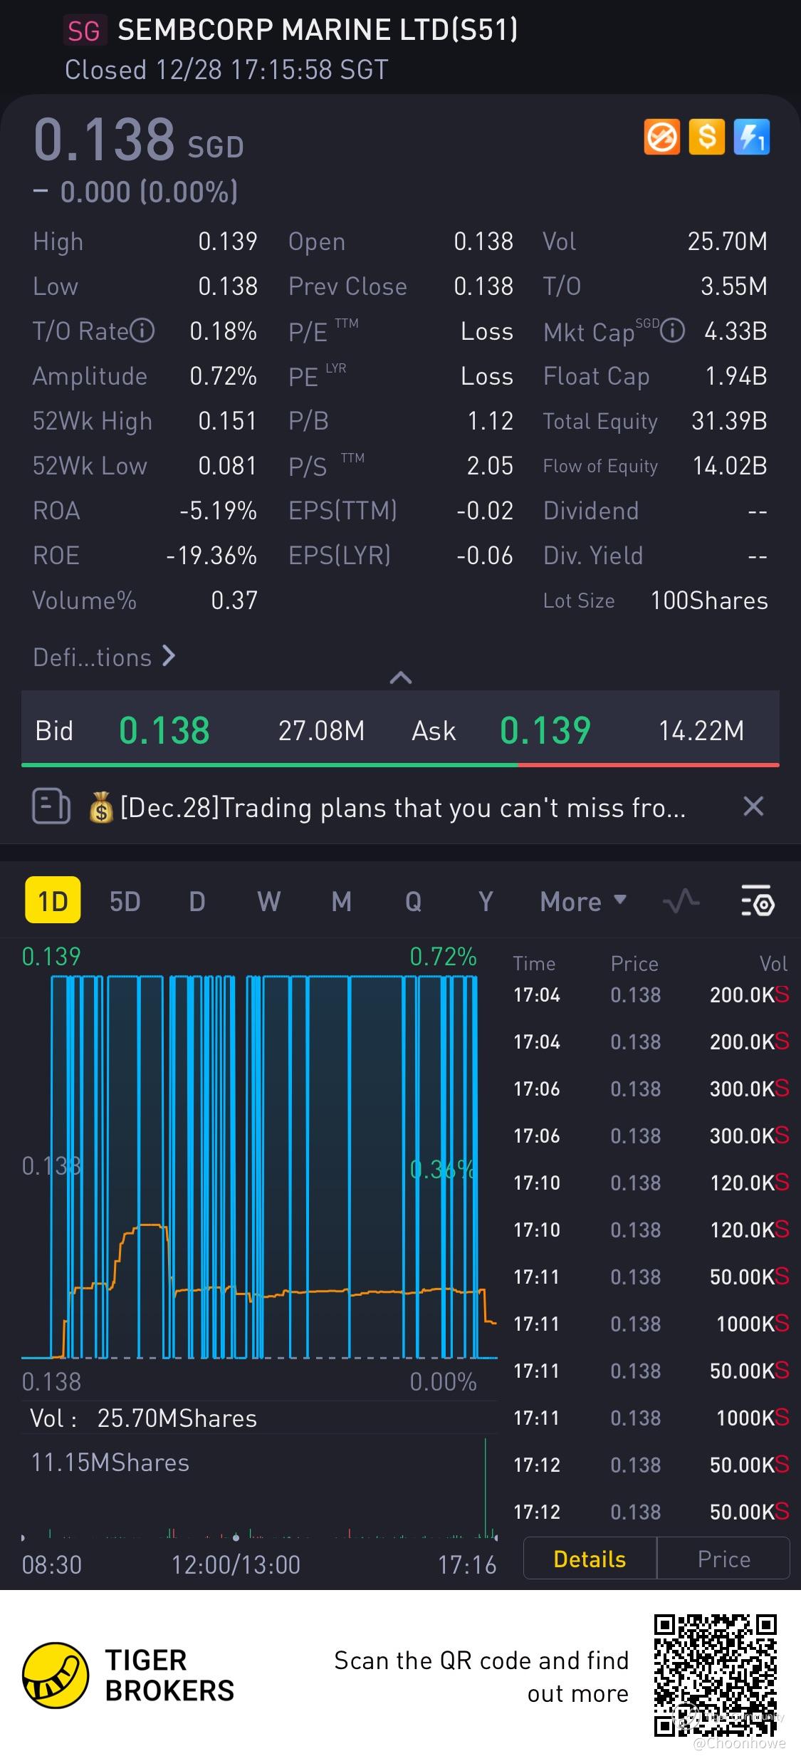Viewport: 801px width, 1761px height.
Task: Select the 5D chart tab
Action: click(125, 902)
